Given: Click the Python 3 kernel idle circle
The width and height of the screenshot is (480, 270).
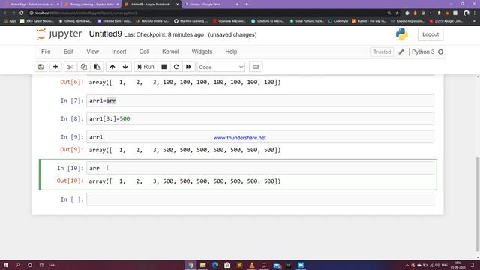Looking at the screenshot, I should pos(440,52).
